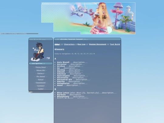
Task: Click the glossary term 'Aeon'
Action: click(60, 85)
